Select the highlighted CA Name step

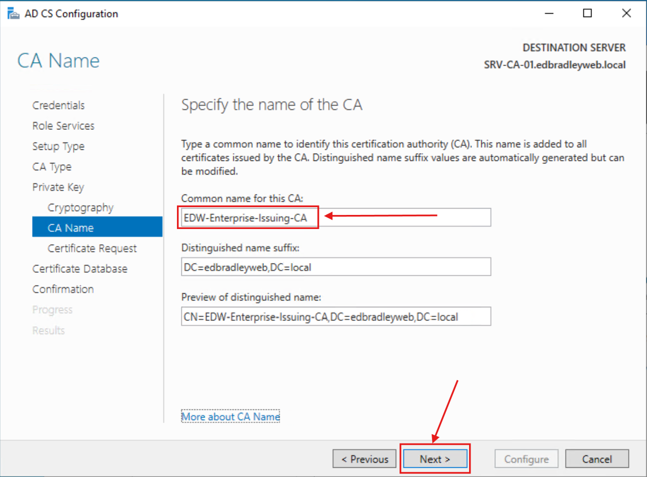(x=70, y=227)
